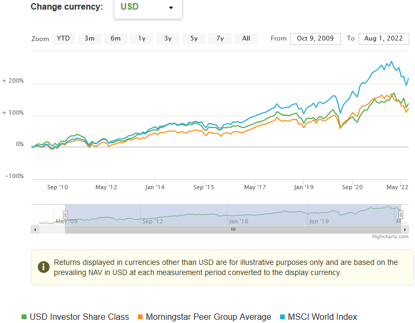415x323 pixels.
Task: Click the orange Morningstar legend swatch
Action: pyautogui.click(x=140, y=317)
